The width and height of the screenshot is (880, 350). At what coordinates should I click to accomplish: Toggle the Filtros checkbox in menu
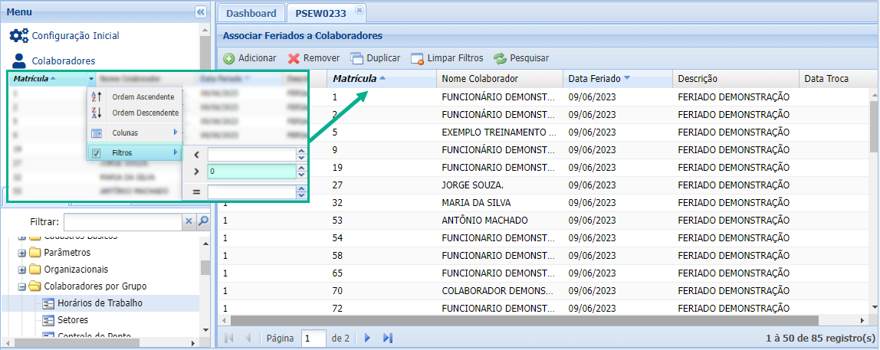97,153
